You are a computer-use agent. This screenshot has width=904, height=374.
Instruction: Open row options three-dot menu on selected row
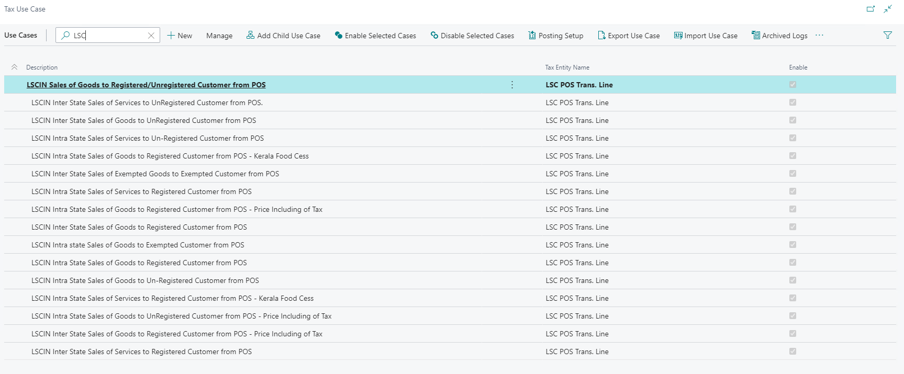point(512,85)
